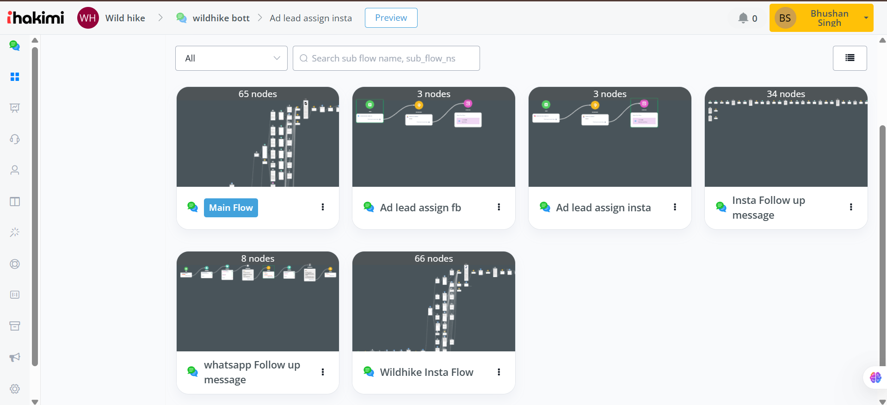Open the archive box icon in sidebar
This screenshot has height=405, width=887.
coord(15,326)
